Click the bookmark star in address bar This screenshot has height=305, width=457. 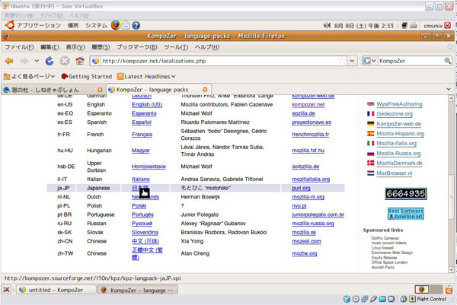342,61
